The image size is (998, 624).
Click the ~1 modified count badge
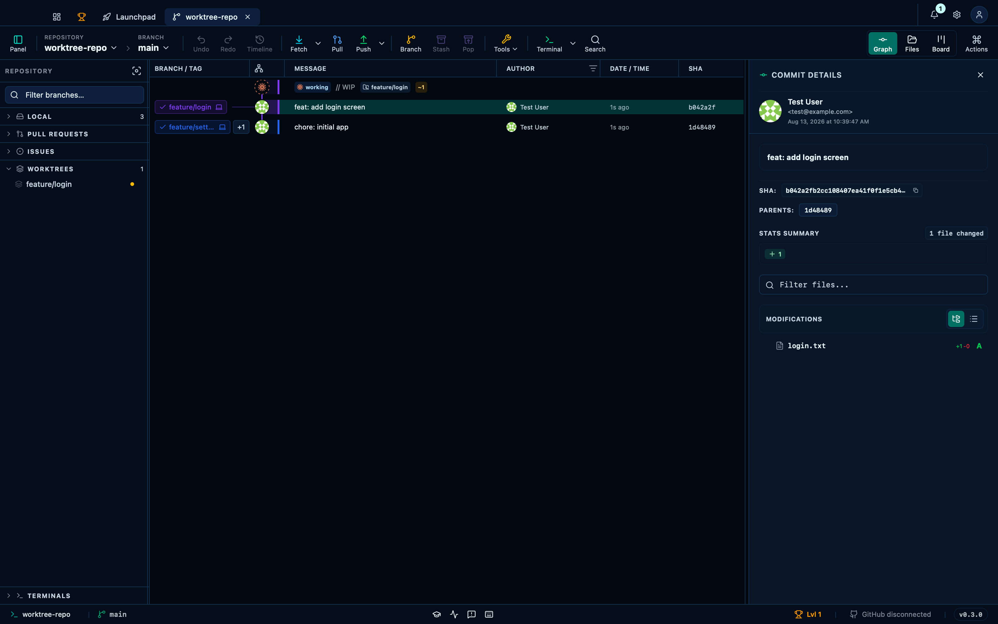421,87
